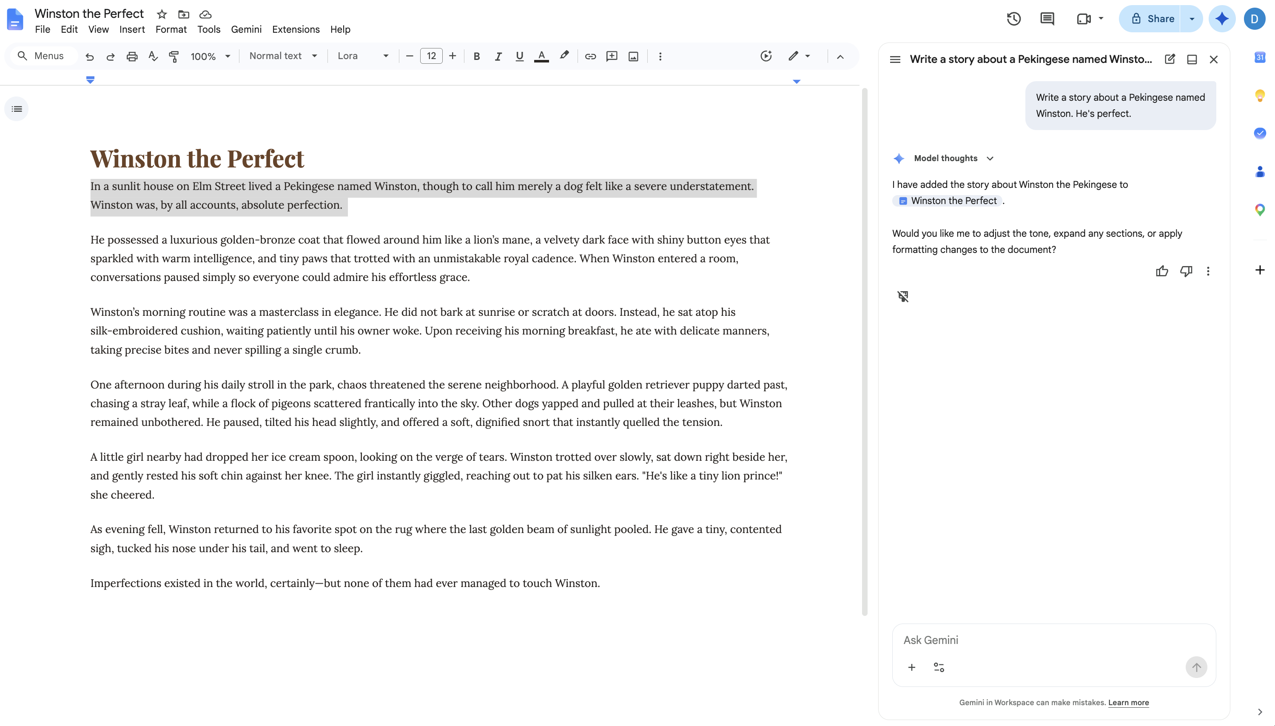Open Share options dropdown arrow
1275x726 pixels.
tap(1192, 19)
